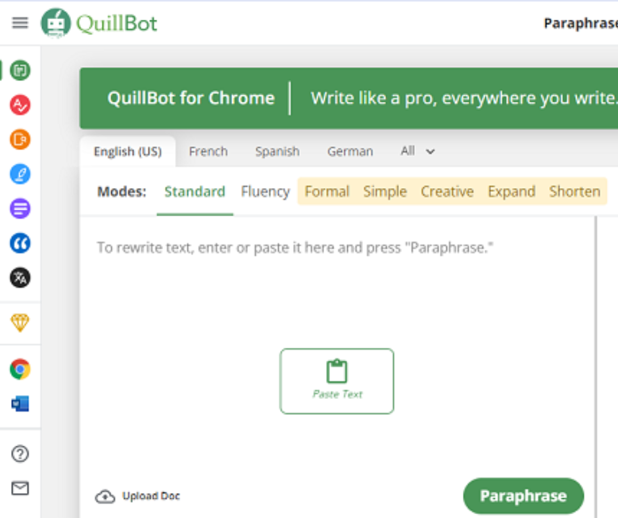Click the Upload Doc label
This screenshot has width=618, height=518.
[151, 496]
